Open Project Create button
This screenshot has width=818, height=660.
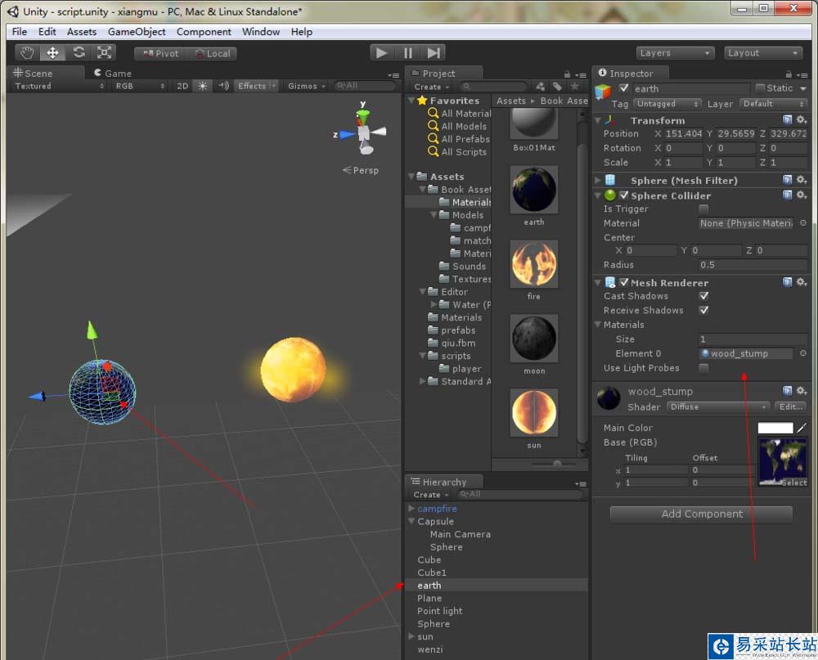click(x=431, y=87)
